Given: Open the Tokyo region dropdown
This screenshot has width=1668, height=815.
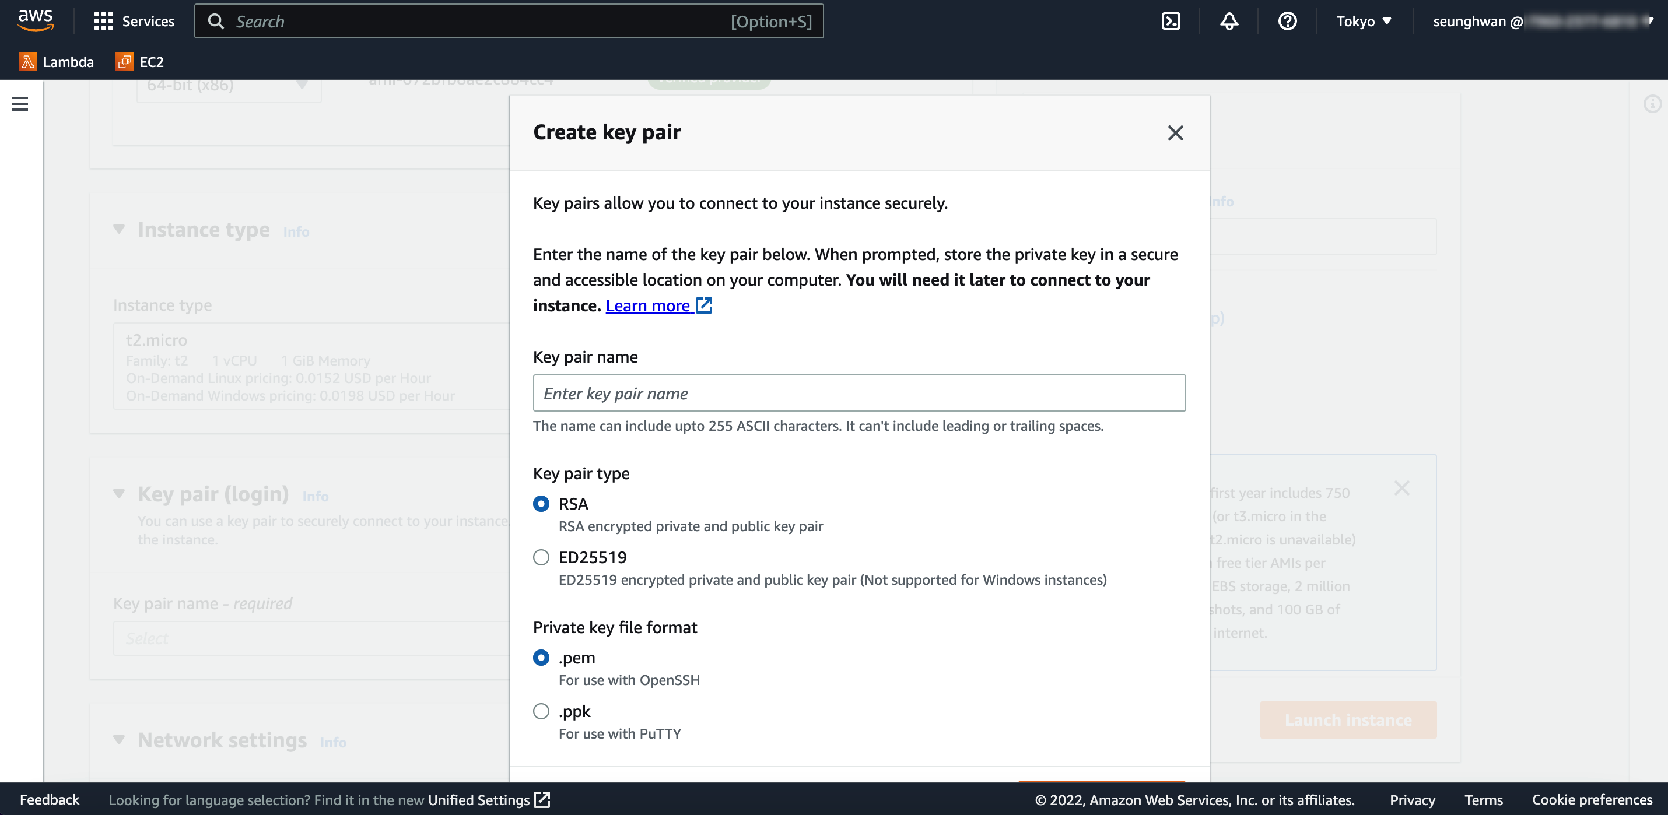Looking at the screenshot, I should click(x=1364, y=22).
